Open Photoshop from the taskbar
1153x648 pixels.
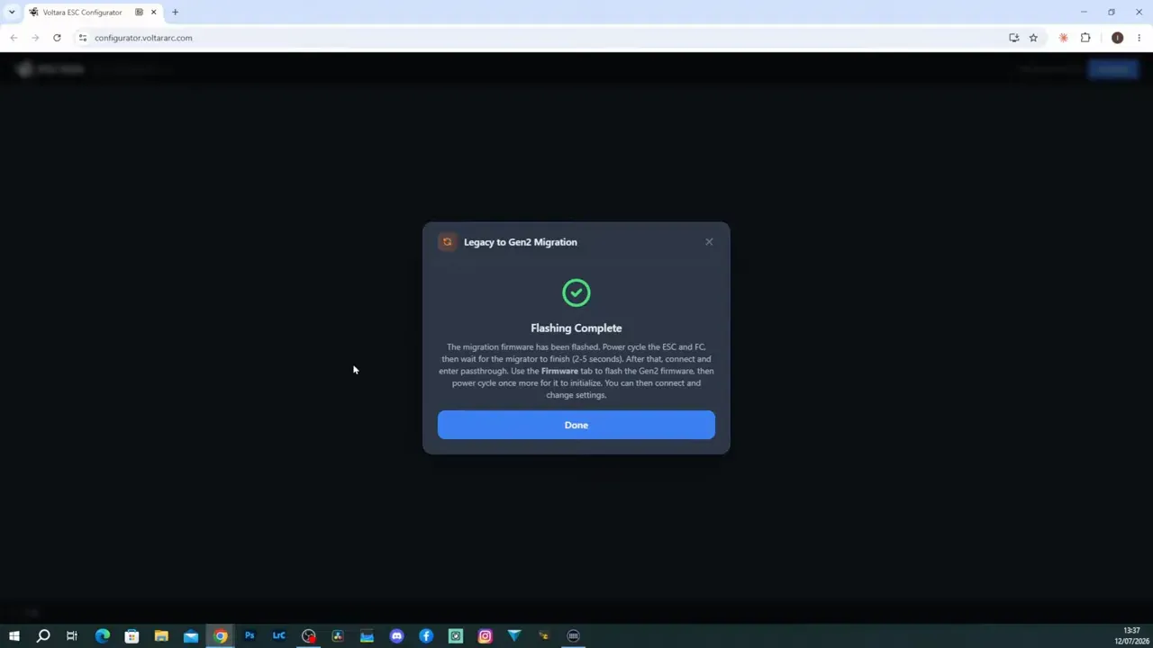(x=250, y=636)
